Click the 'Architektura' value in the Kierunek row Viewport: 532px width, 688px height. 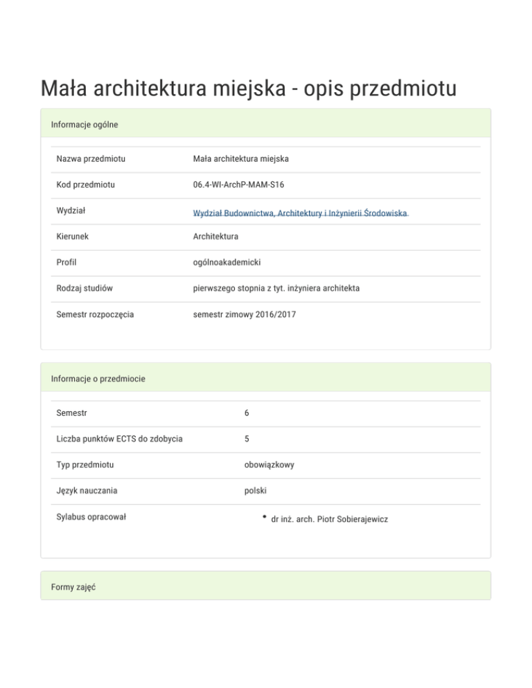(215, 237)
